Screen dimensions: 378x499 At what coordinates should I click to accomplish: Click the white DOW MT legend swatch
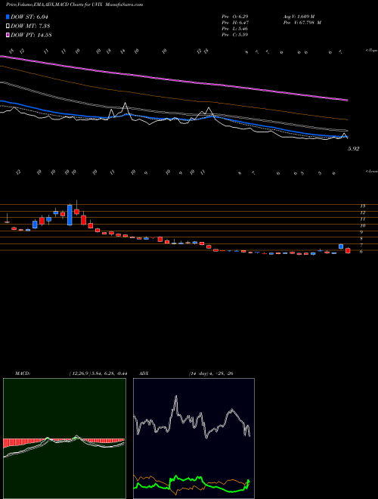[x=8, y=26]
